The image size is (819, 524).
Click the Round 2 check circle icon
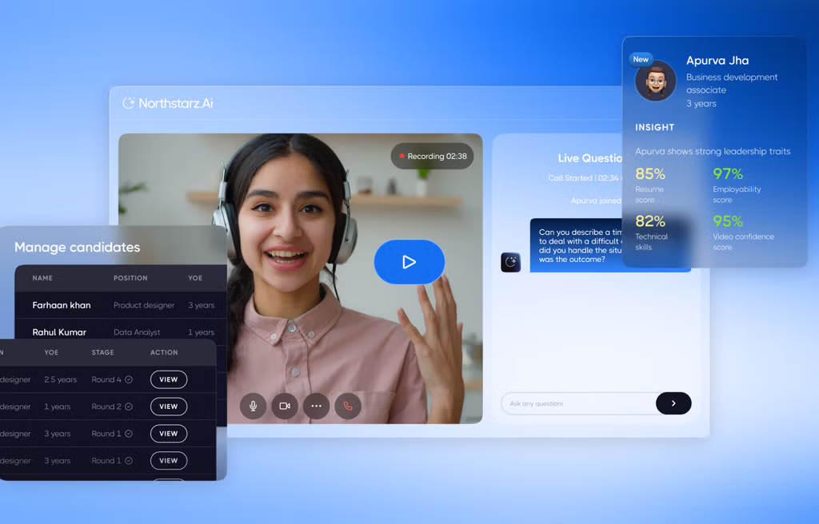tap(129, 407)
